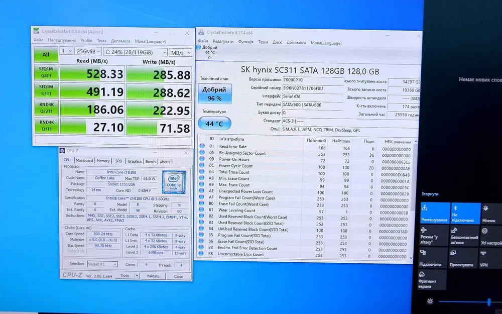Click the firmware version field 70000P10
The image size is (502, 314).
(313, 80)
